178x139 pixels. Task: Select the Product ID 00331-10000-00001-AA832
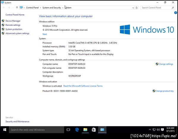[66, 91]
